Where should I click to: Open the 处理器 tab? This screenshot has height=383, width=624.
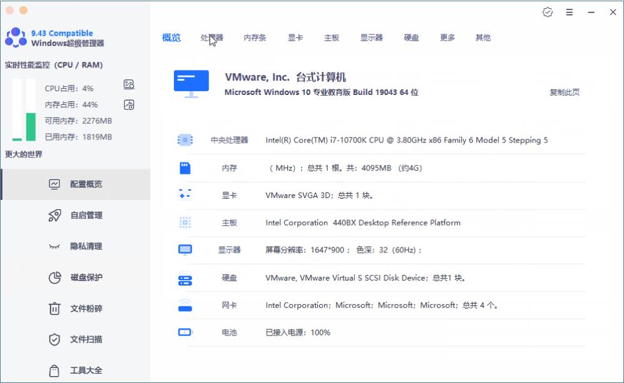tap(212, 37)
